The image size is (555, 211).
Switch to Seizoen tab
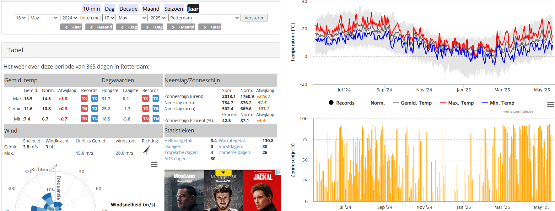(174, 9)
